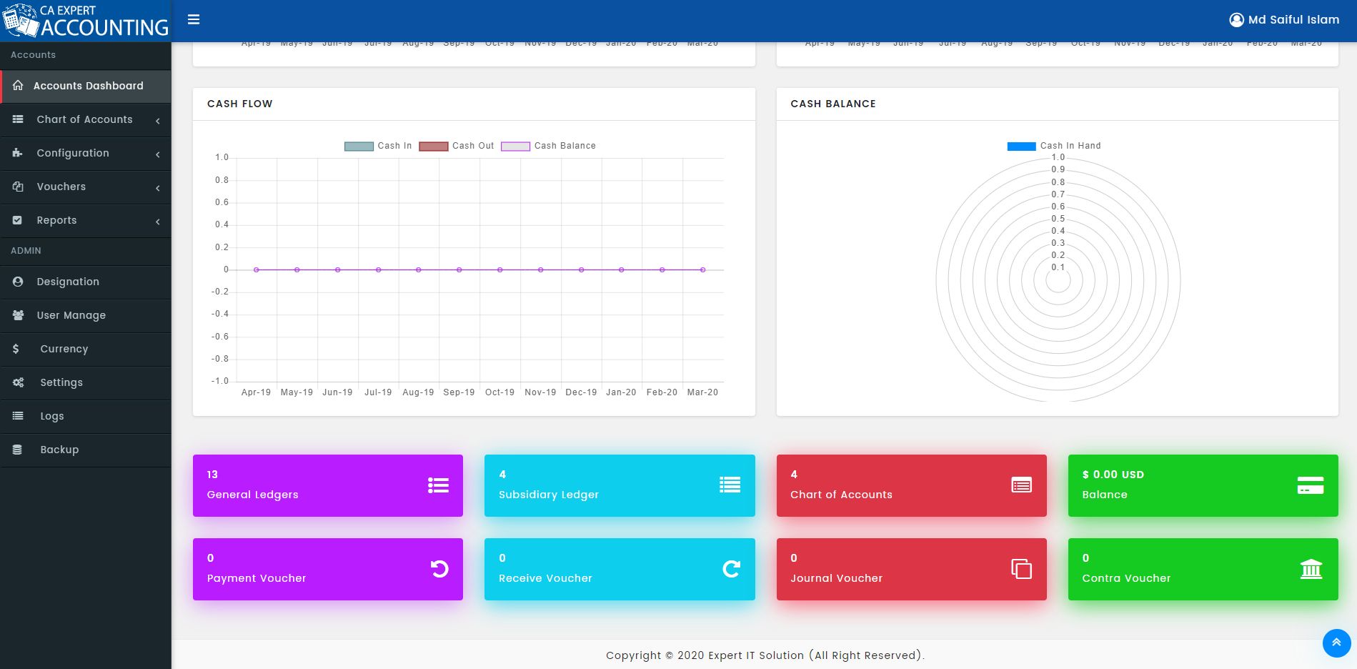
Task: Click the list icon on General Ledgers card
Action: click(438, 485)
